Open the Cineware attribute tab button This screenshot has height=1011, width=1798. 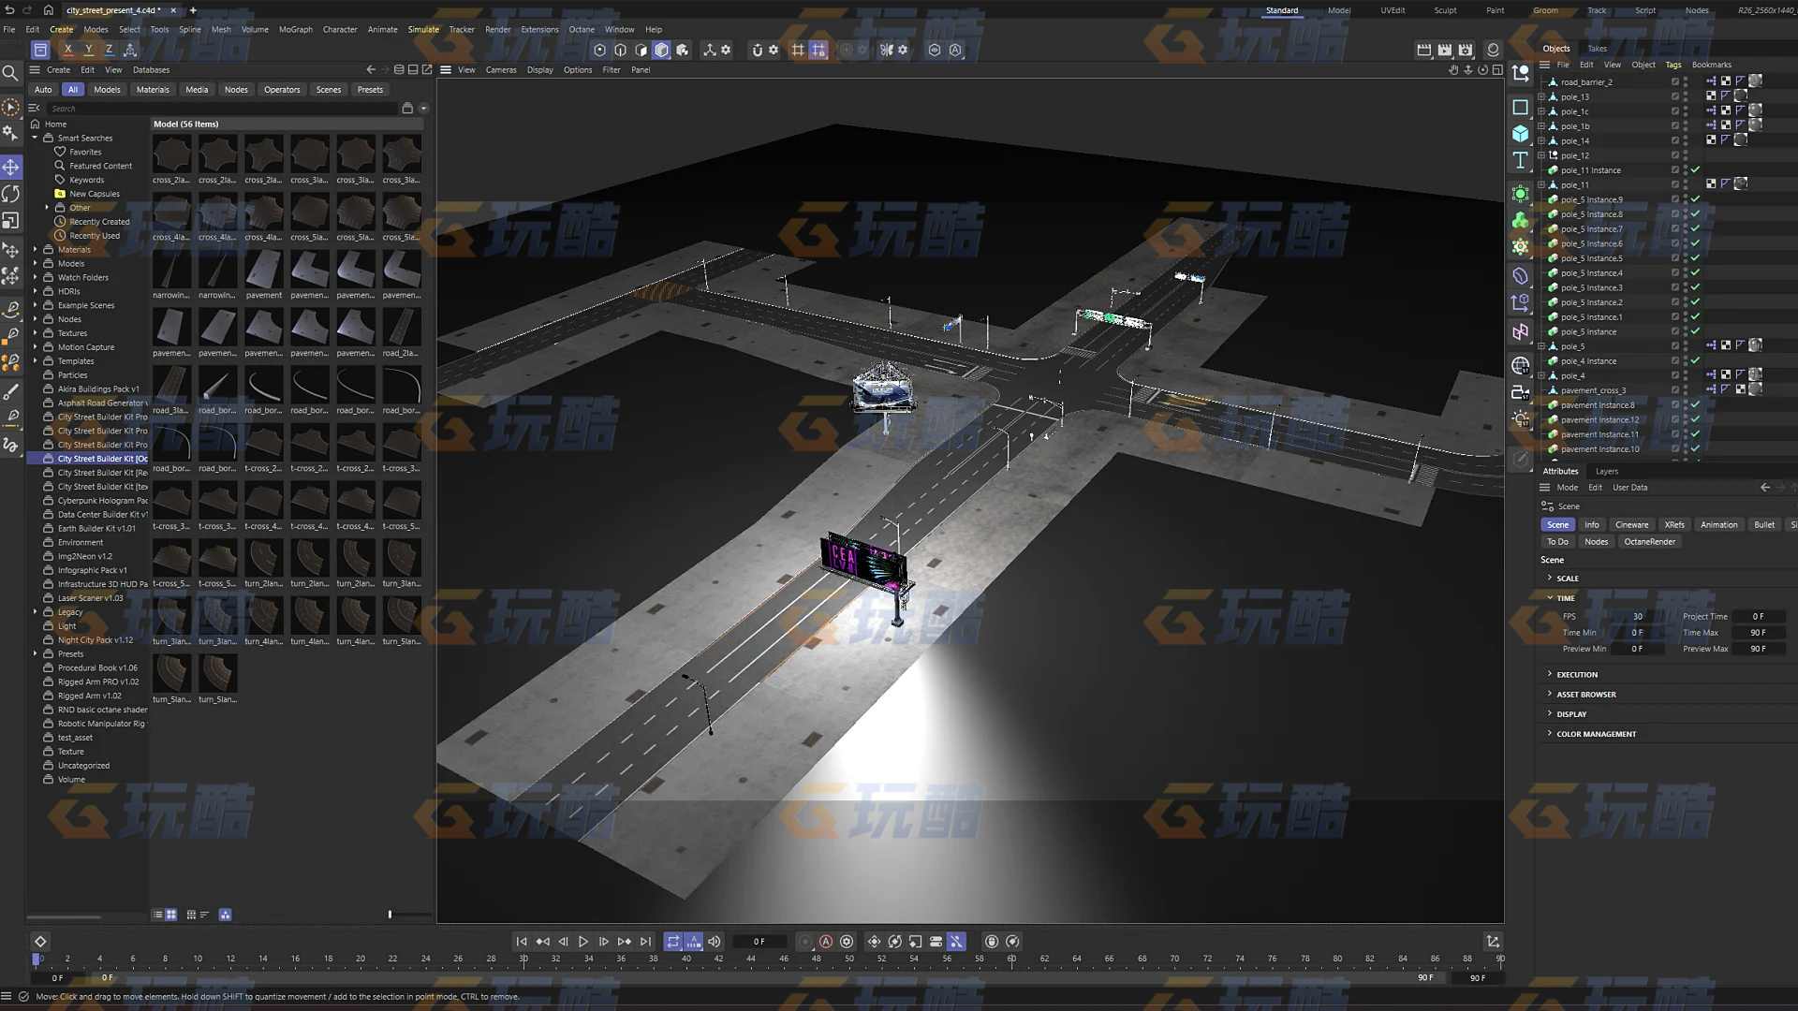point(1631,525)
